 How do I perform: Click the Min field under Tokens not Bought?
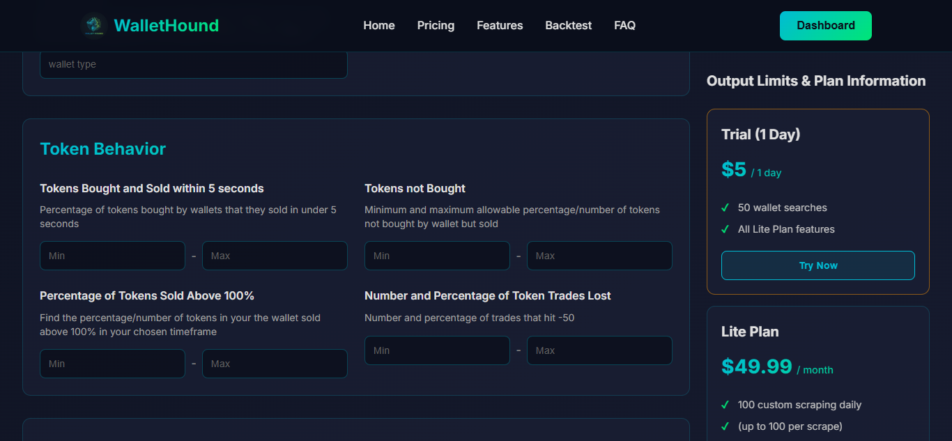pos(437,256)
